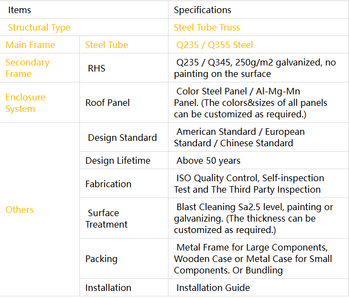Click the Steel Tube Truss value
349x298 pixels.
[x=207, y=27]
